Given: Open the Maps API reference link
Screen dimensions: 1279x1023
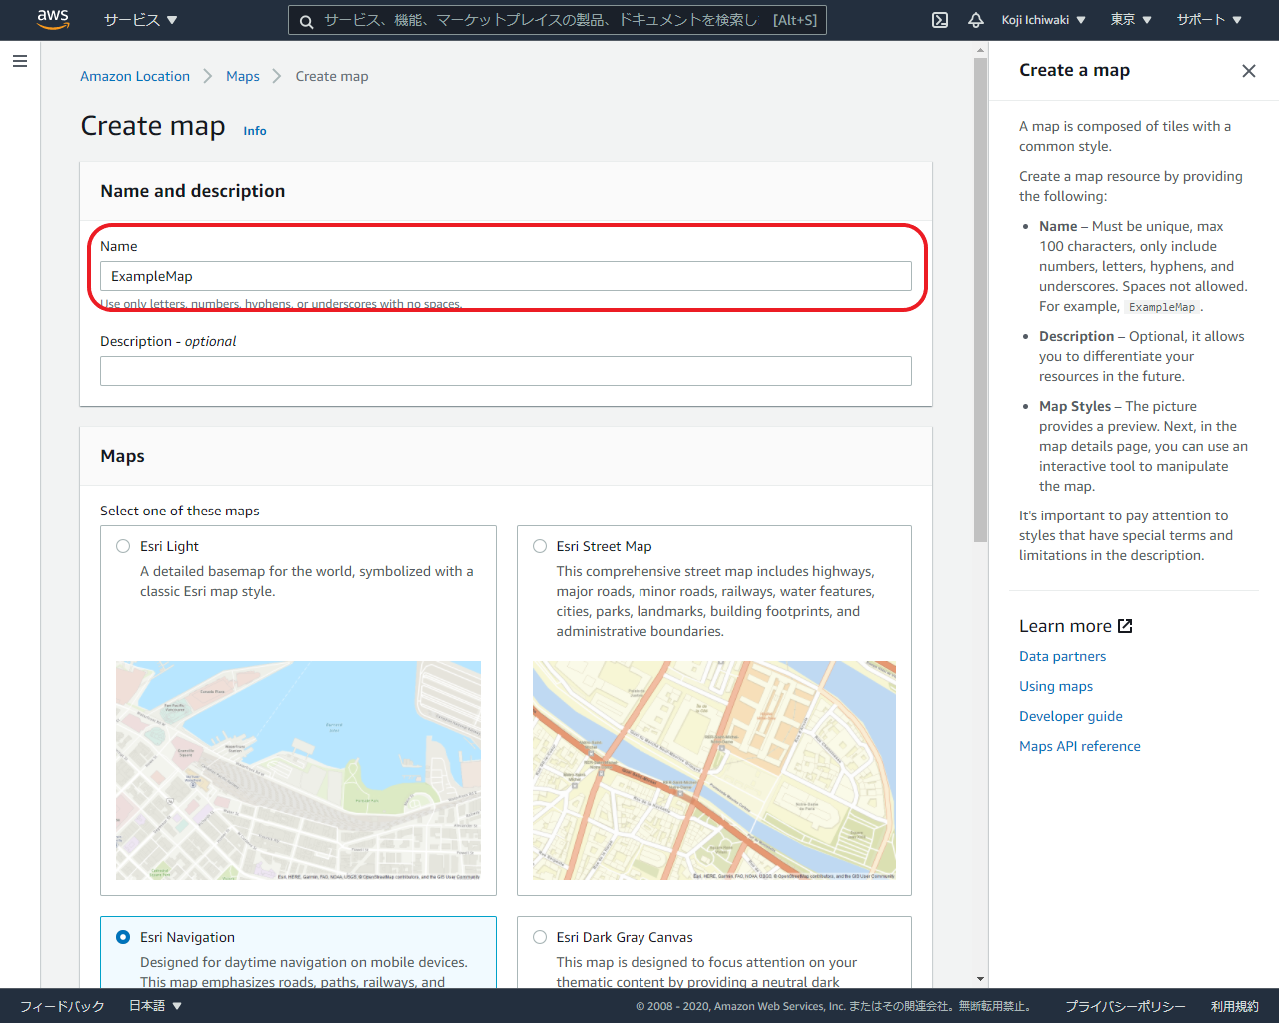Looking at the screenshot, I should coord(1080,746).
